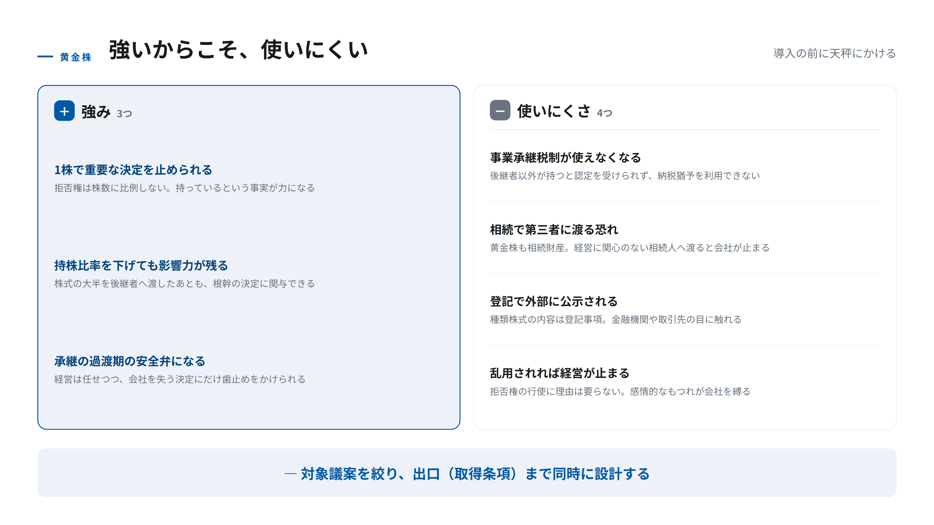Viewport: 934px width, 525px height.
Task: Select the main title 強いからこそ、使いにくい
Action: (x=238, y=50)
